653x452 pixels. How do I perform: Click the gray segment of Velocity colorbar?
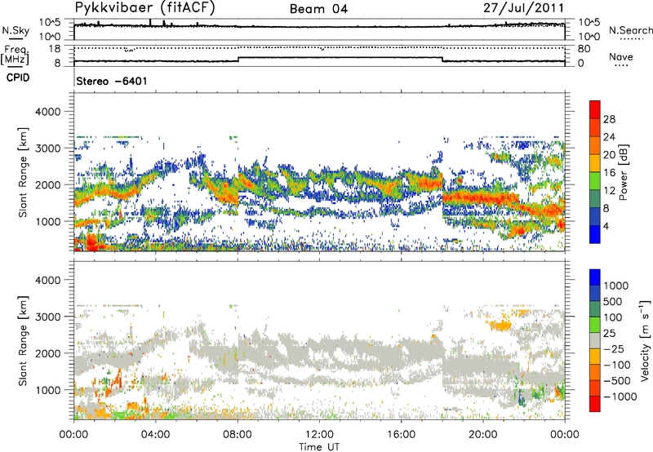(595, 341)
